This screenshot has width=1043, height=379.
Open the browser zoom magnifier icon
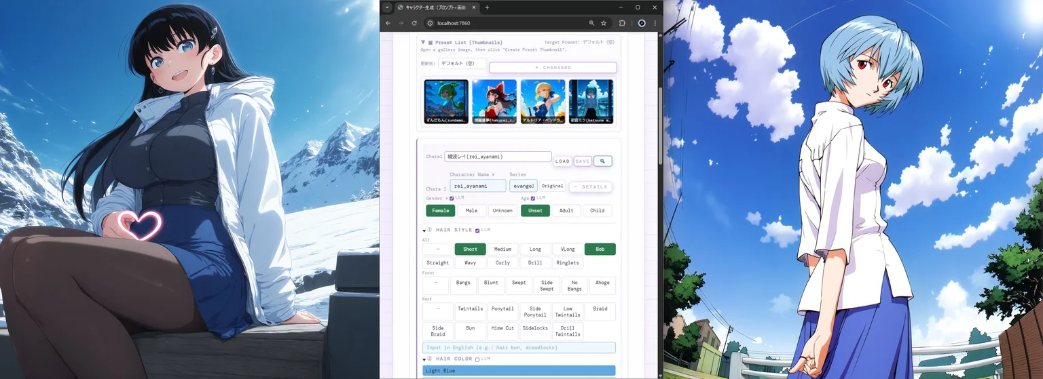[x=591, y=23]
